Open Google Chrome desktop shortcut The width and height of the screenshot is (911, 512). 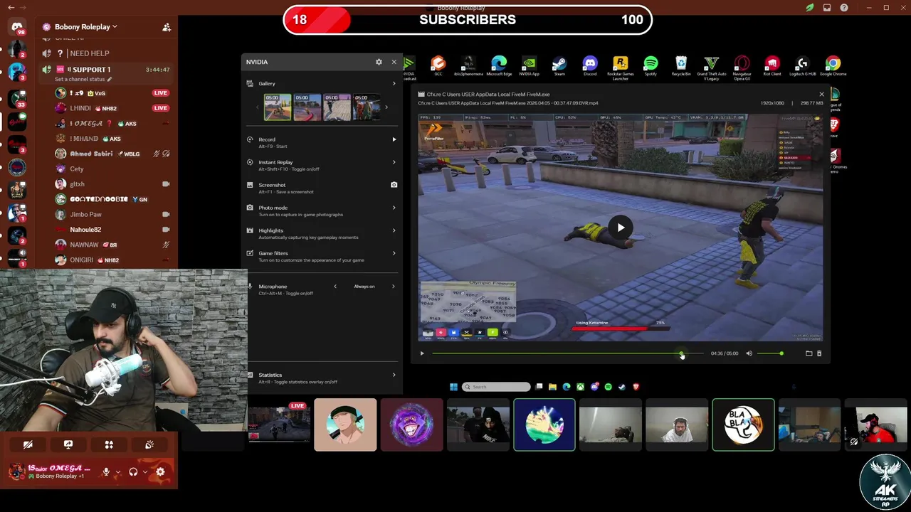point(833,67)
